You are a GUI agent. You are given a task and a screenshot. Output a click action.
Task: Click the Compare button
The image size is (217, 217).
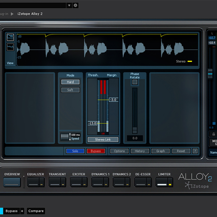point(36,211)
